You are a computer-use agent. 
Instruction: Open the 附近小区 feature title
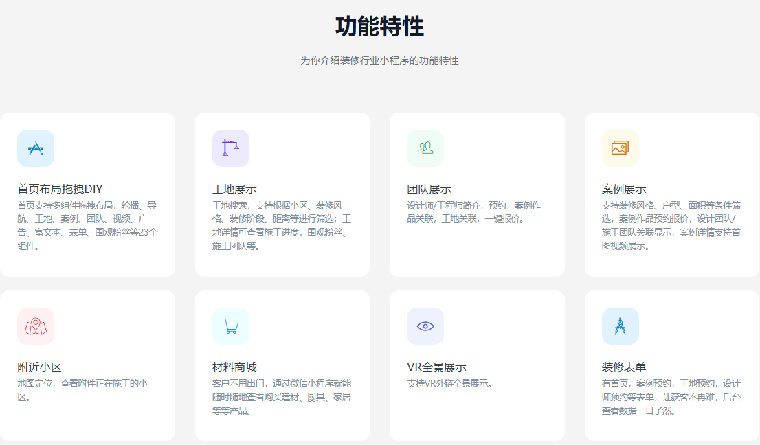pyautogui.click(x=39, y=367)
